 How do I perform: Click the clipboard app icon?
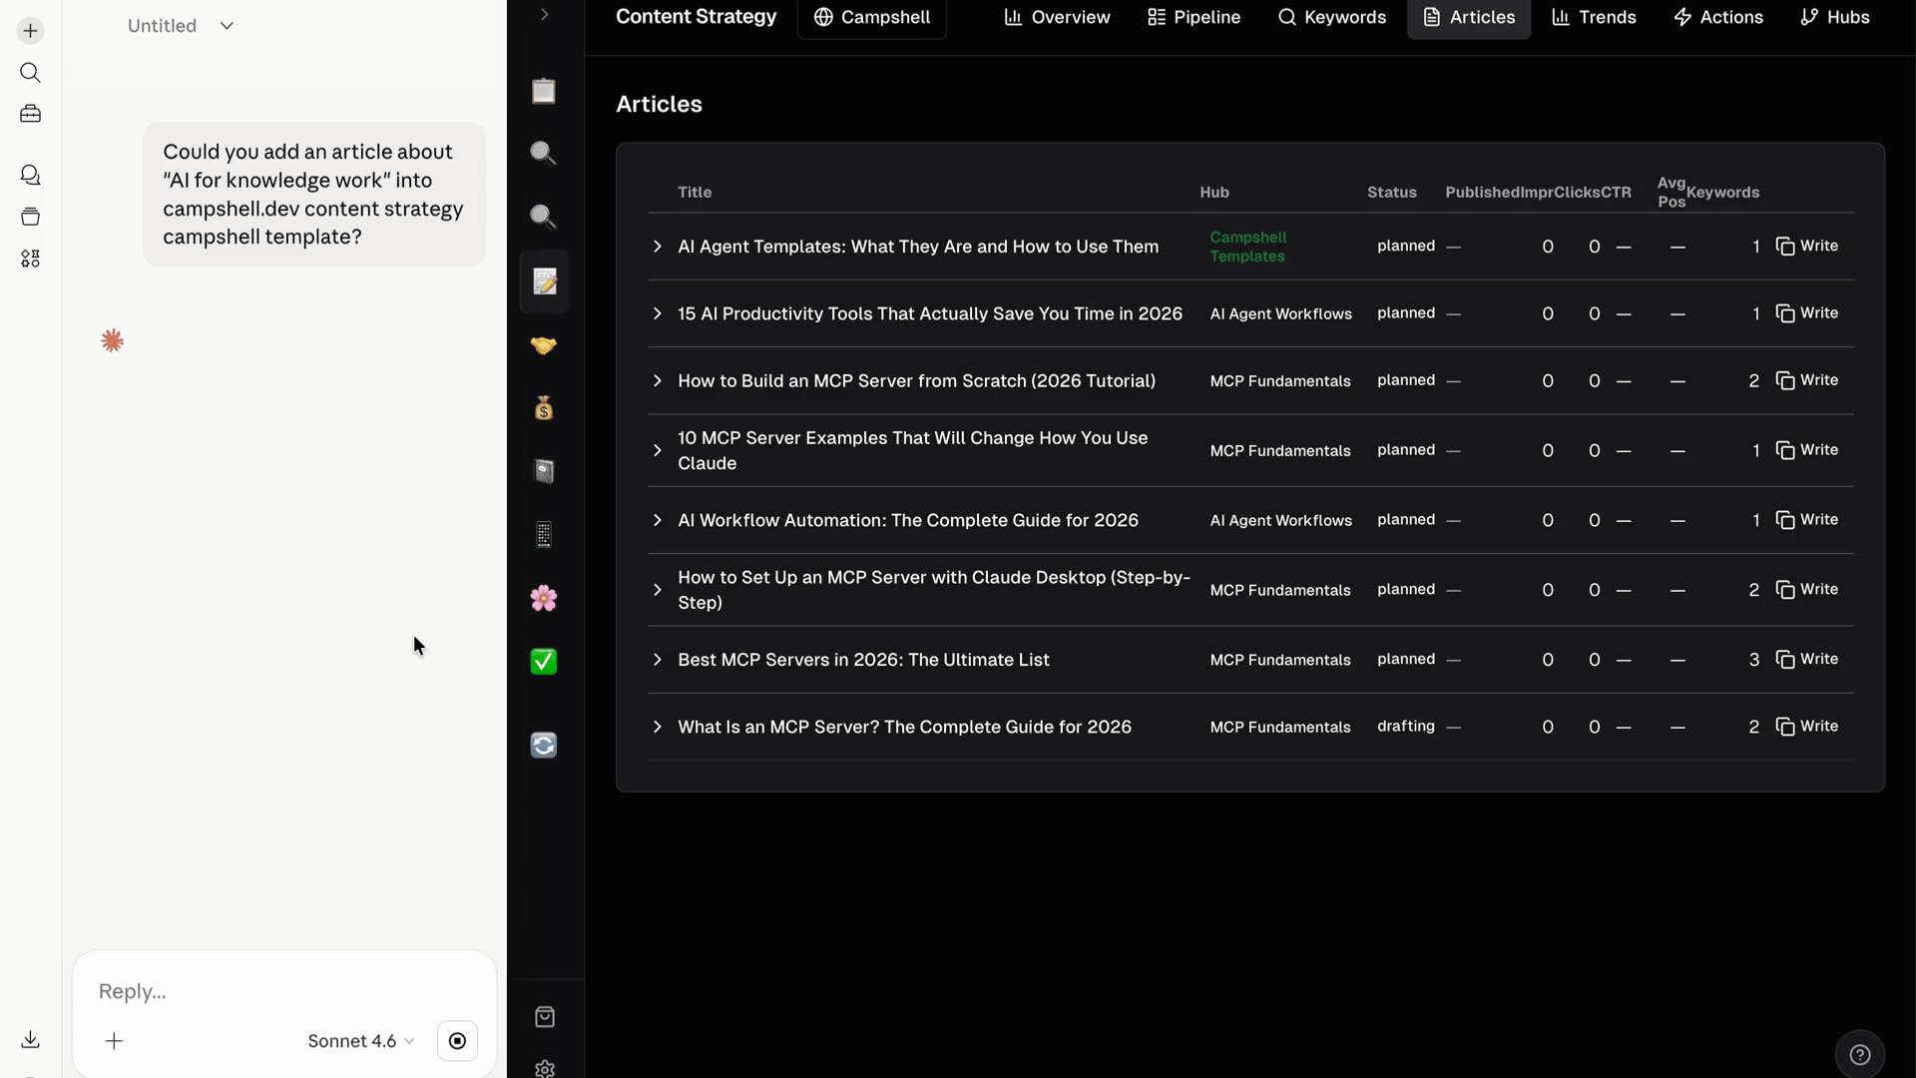[x=544, y=91]
